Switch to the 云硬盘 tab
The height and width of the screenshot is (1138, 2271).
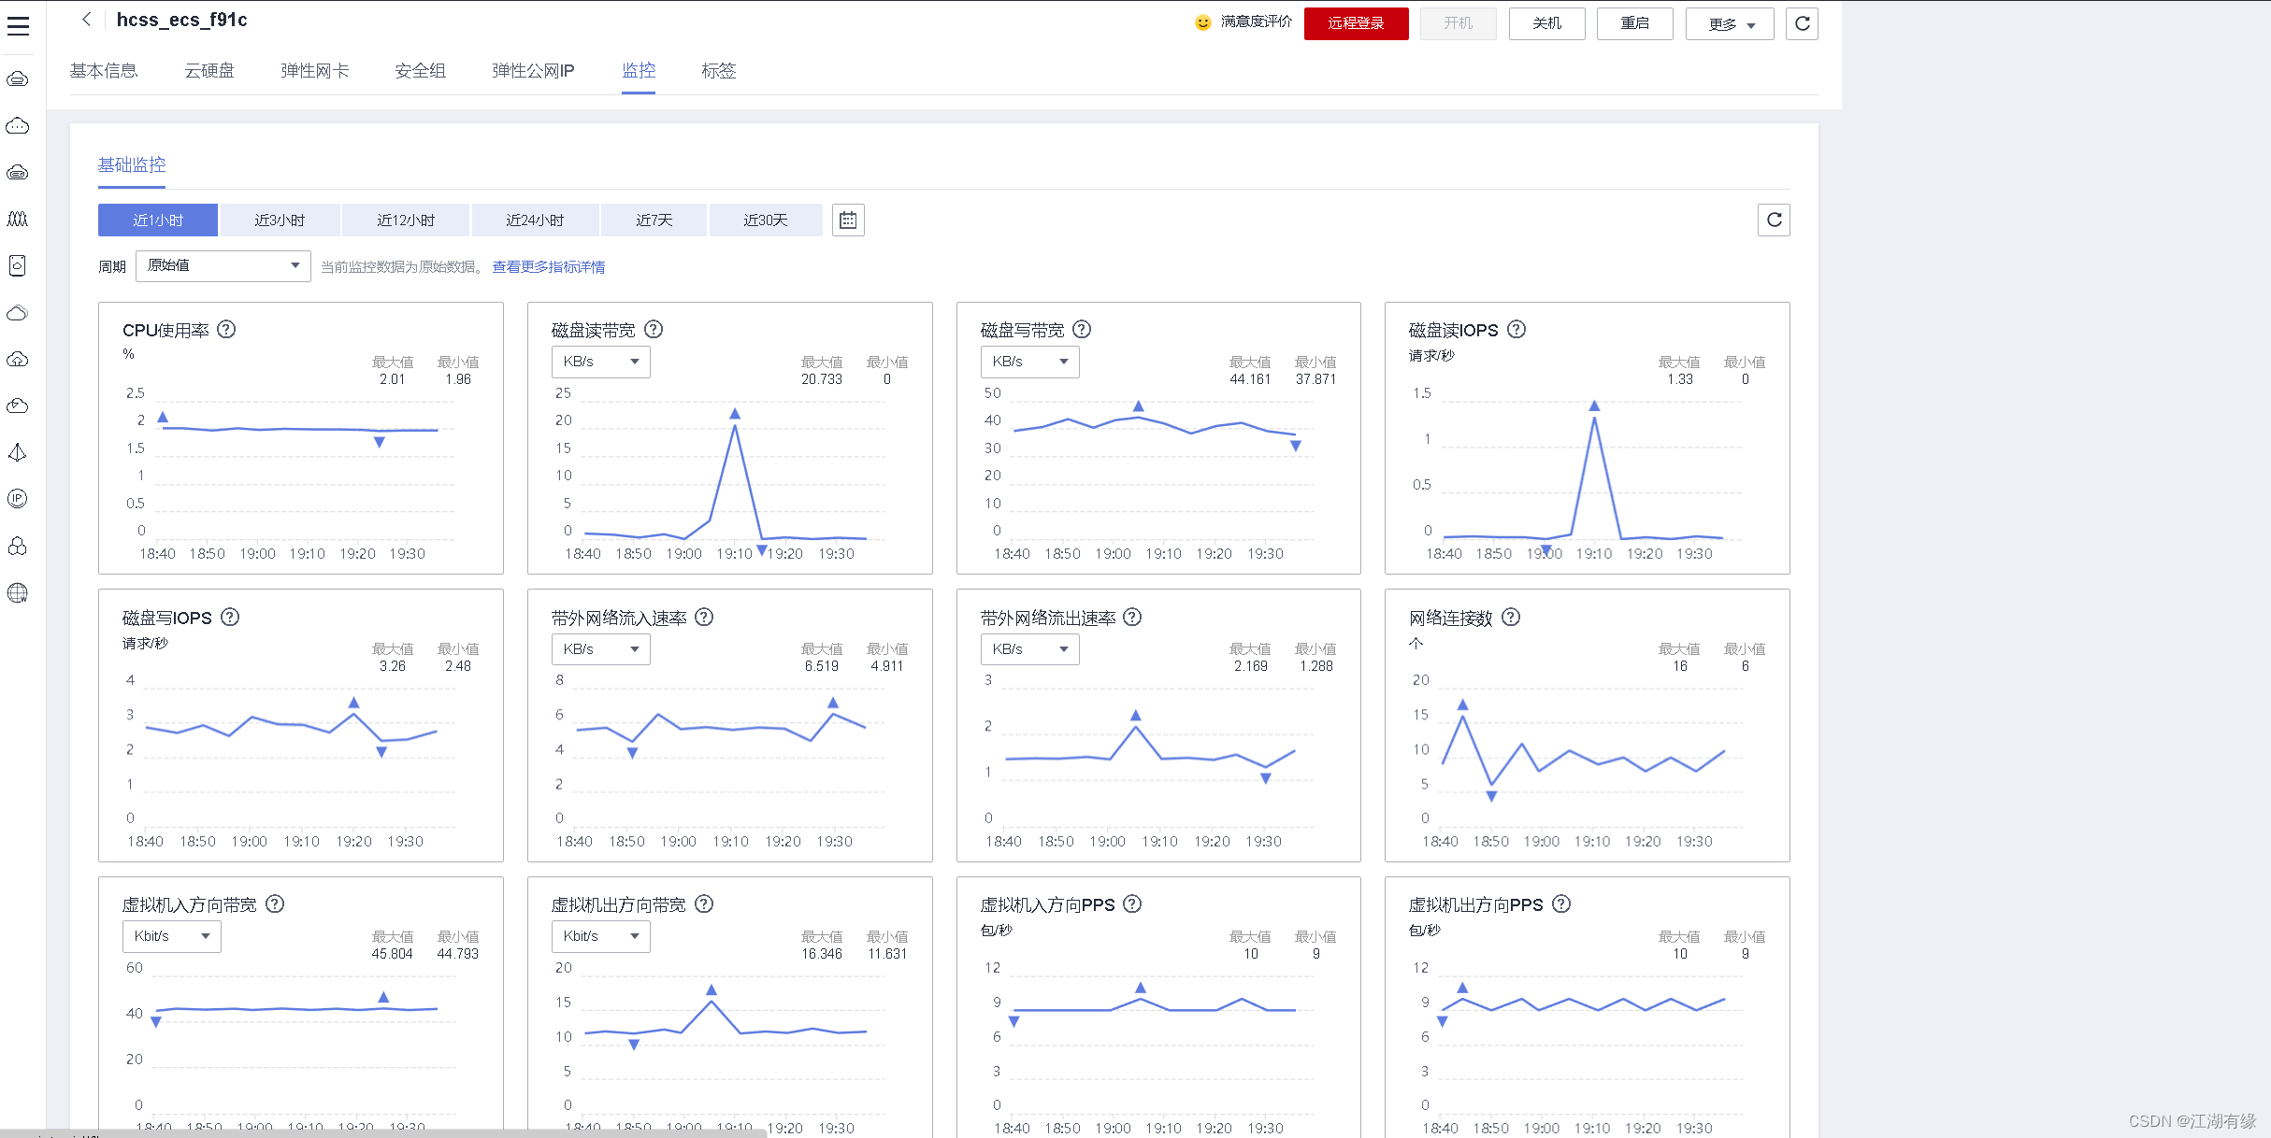209,71
